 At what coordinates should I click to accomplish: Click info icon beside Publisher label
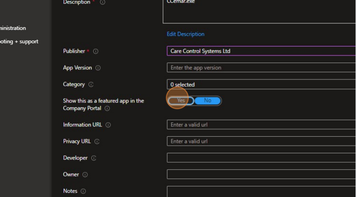click(x=96, y=52)
